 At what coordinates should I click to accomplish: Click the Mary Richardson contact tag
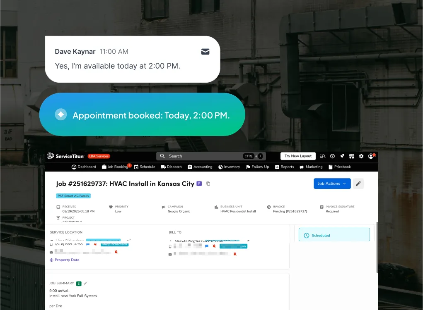tap(115, 244)
